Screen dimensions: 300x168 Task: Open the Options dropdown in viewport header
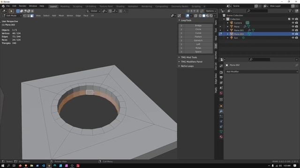click(x=211, y=11)
